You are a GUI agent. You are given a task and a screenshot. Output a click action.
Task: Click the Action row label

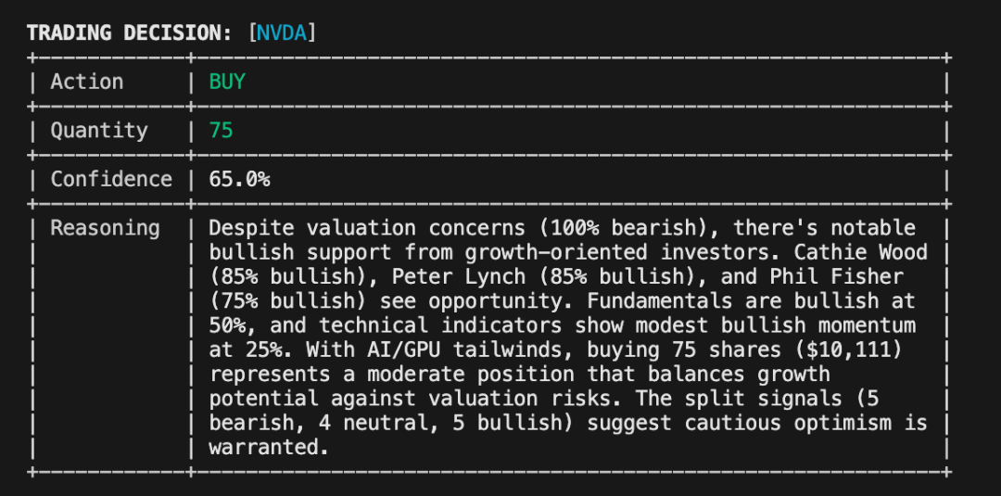pyautogui.click(x=87, y=82)
